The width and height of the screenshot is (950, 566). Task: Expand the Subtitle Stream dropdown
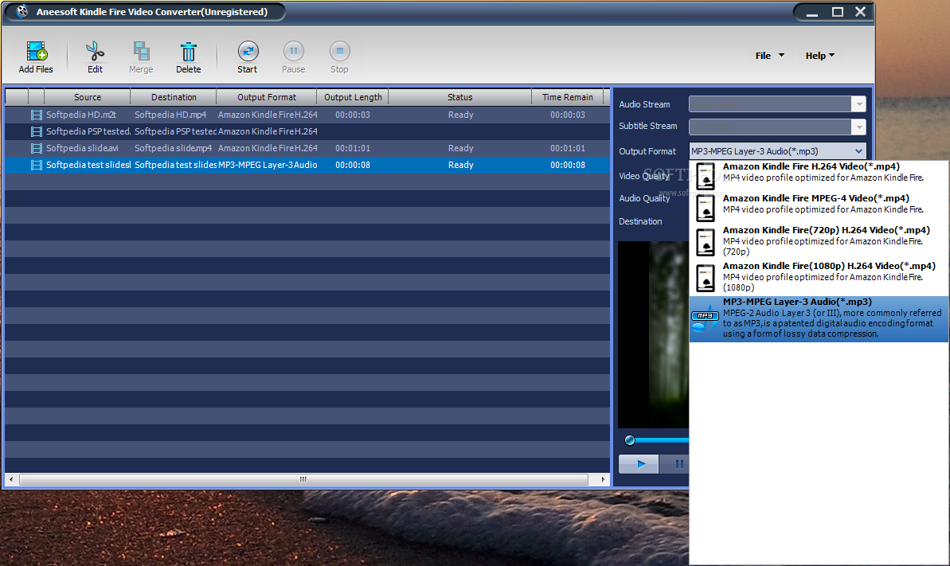858,127
